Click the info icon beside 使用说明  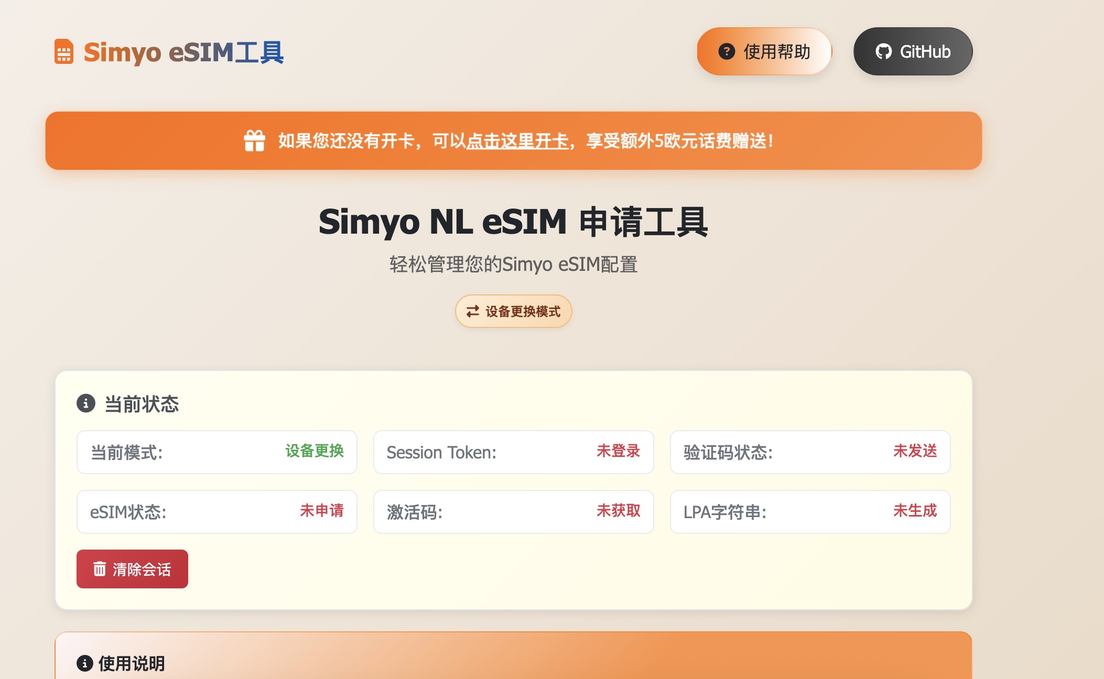coord(85,663)
